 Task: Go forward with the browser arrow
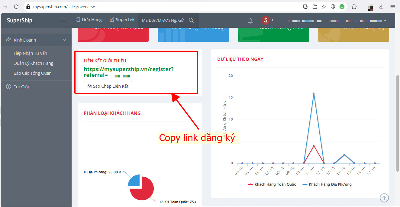(x=5, y=6)
